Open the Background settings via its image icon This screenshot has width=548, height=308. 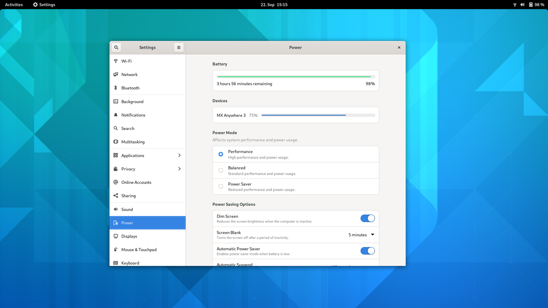(x=116, y=101)
